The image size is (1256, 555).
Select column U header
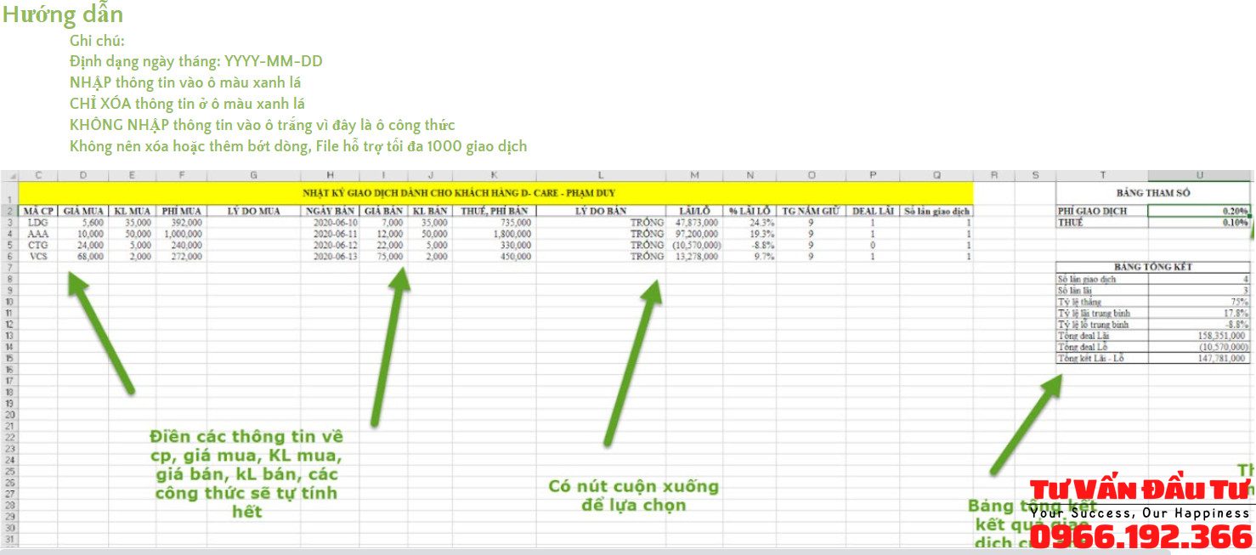pyautogui.click(x=1198, y=176)
